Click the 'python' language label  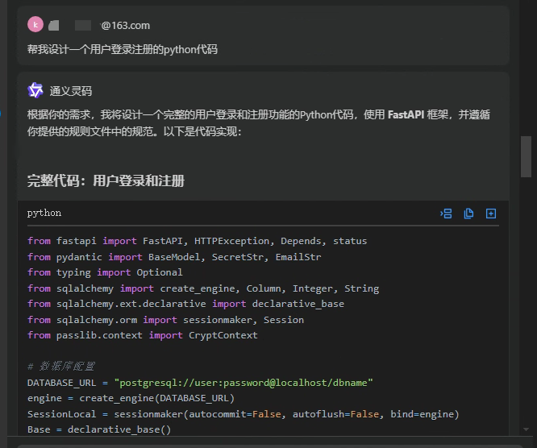(x=44, y=214)
